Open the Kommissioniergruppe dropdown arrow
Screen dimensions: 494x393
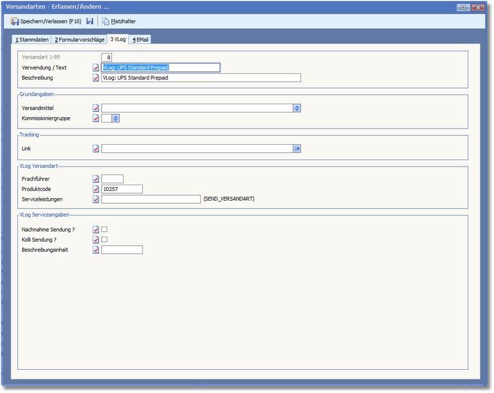click(x=116, y=118)
